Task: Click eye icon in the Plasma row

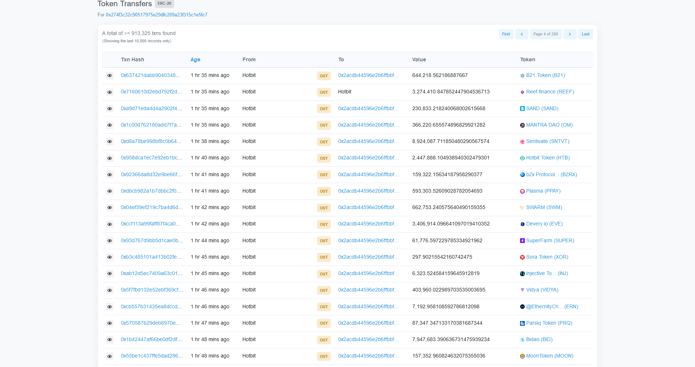Action: 110,191
